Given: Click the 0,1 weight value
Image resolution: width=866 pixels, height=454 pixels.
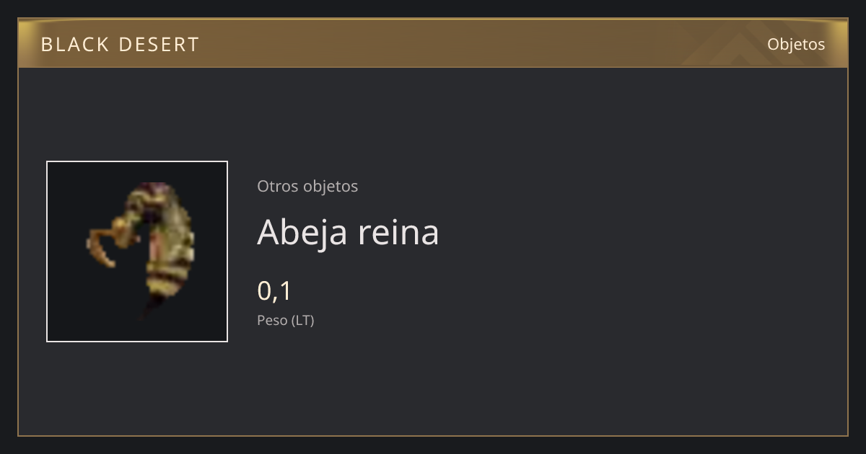Looking at the screenshot, I should point(274,291).
